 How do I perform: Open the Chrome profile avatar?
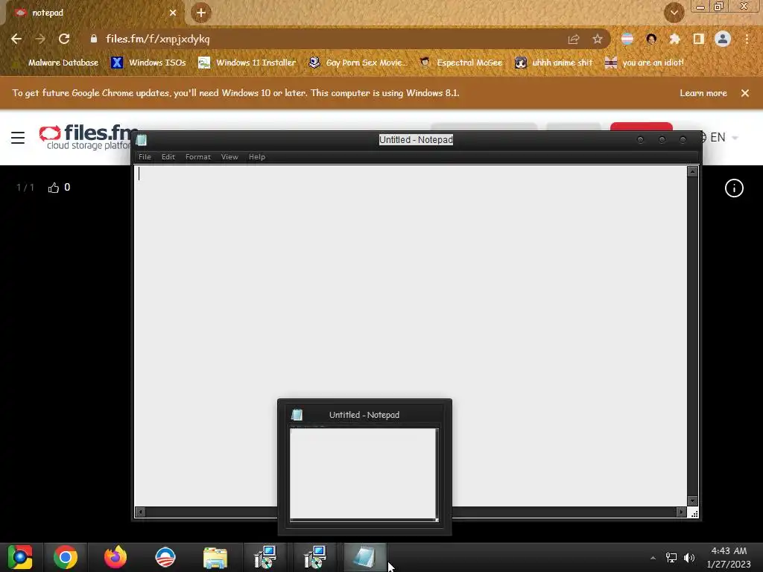723,39
